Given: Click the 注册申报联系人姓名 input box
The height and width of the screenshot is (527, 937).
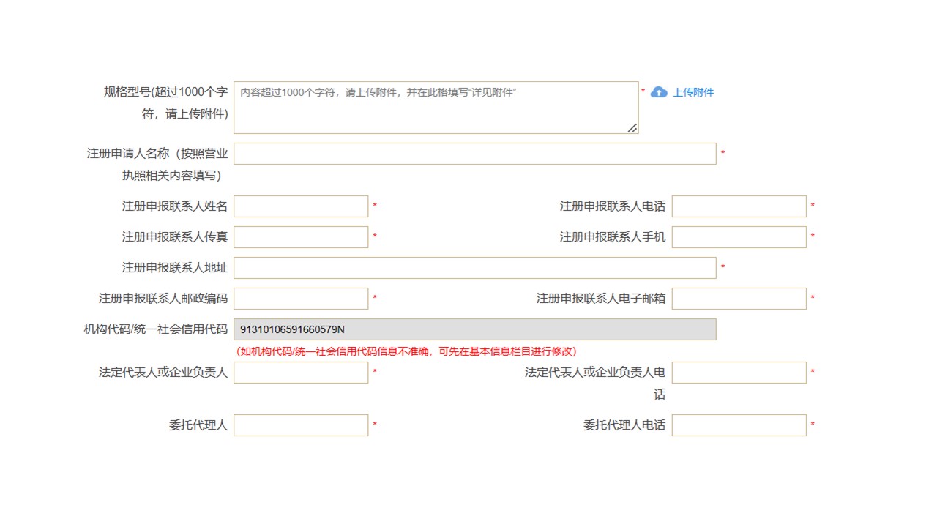Looking at the screenshot, I should (x=301, y=206).
